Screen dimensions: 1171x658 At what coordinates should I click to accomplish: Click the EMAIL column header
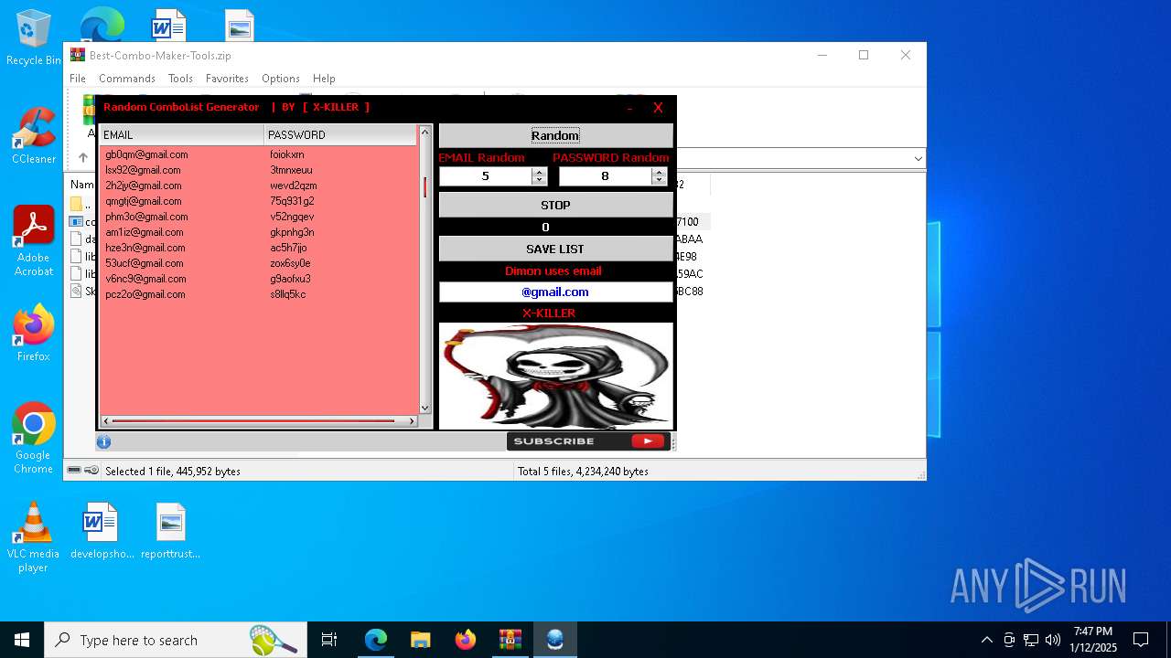click(x=181, y=134)
